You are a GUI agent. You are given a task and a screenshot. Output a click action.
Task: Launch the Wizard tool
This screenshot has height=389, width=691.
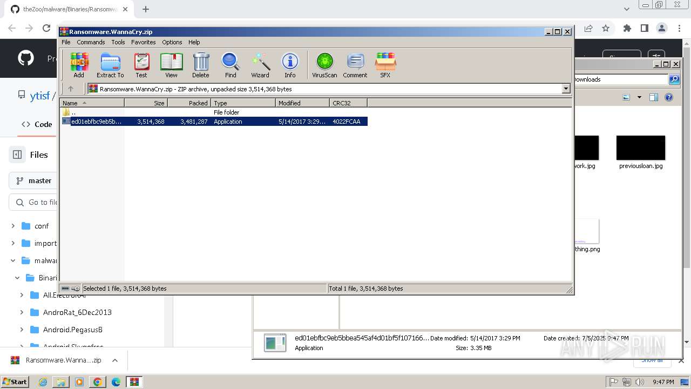(x=260, y=65)
